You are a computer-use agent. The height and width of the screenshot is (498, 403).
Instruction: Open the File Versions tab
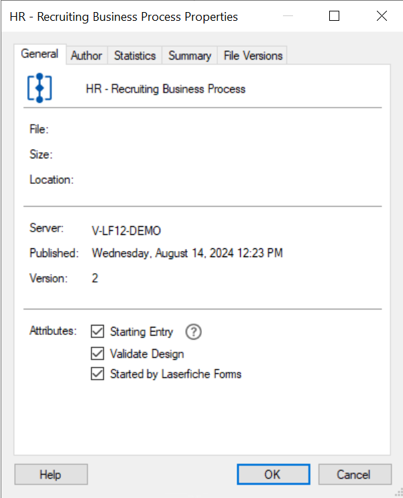point(253,56)
